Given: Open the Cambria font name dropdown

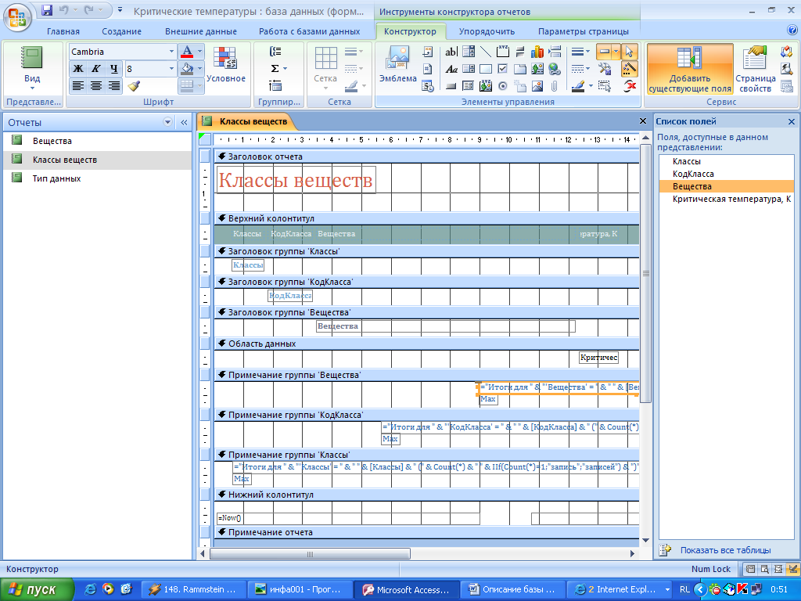Looking at the screenshot, I should pyautogui.click(x=171, y=51).
